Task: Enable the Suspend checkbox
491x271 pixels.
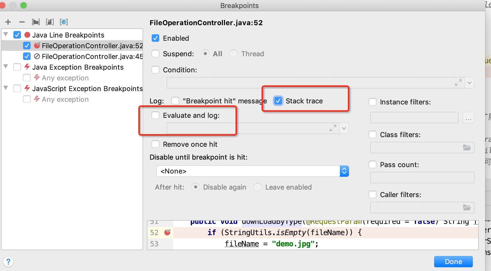Action: point(155,54)
